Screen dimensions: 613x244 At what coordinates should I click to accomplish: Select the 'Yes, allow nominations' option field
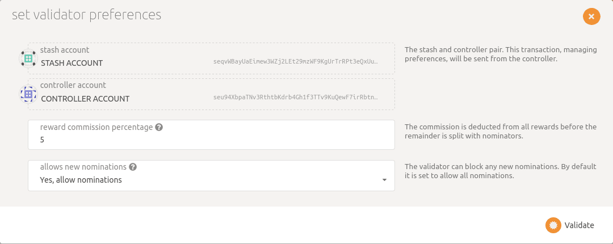(x=211, y=175)
